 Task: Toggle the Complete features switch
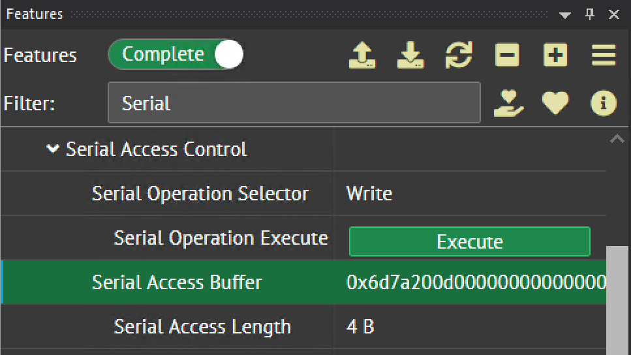pyautogui.click(x=176, y=55)
